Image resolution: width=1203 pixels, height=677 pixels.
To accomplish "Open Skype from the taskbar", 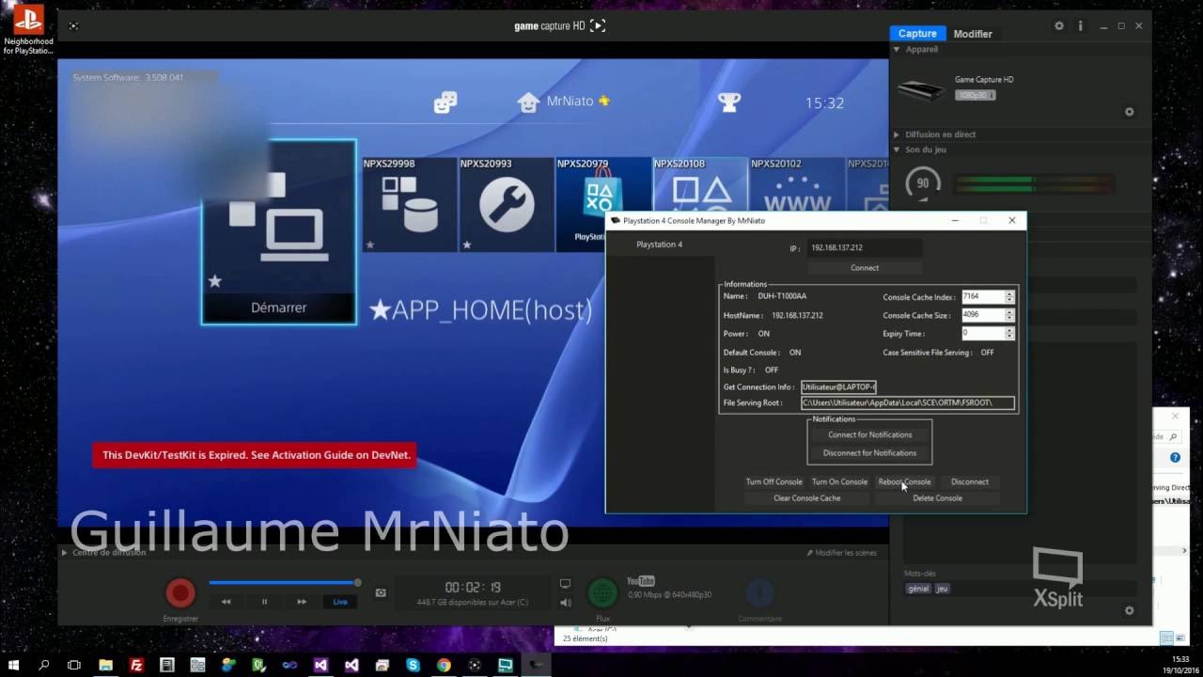I will [x=413, y=665].
